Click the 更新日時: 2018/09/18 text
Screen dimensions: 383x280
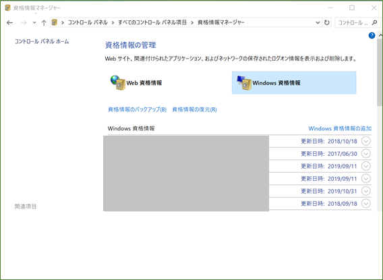coord(329,204)
